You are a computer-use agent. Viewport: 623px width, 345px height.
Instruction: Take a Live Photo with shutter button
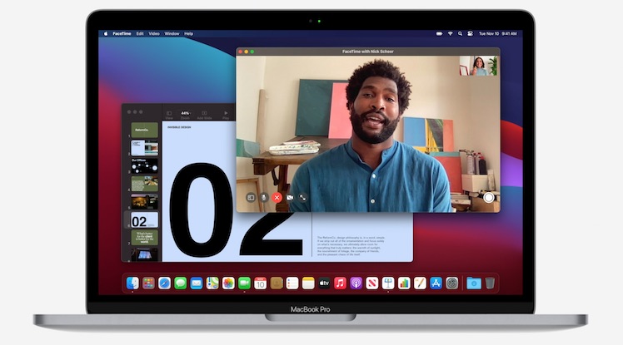[x=488, y=198]
